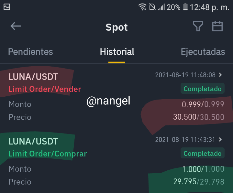Switch to the Ejecutadas tab
This screenshot has width=233, height=193.
(203, 52)
